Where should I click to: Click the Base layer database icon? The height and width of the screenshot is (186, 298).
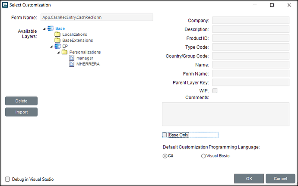click(51, 28)
